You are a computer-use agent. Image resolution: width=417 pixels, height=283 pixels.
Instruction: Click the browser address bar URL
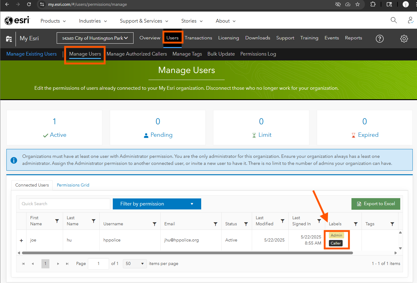(x=87, y=4)
